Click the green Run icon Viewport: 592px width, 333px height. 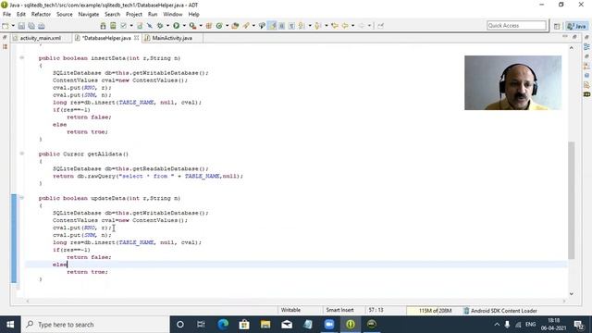click(177, 26)
